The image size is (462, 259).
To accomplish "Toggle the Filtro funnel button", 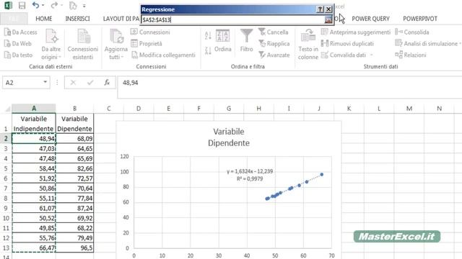I will click(x=246, y=40).
